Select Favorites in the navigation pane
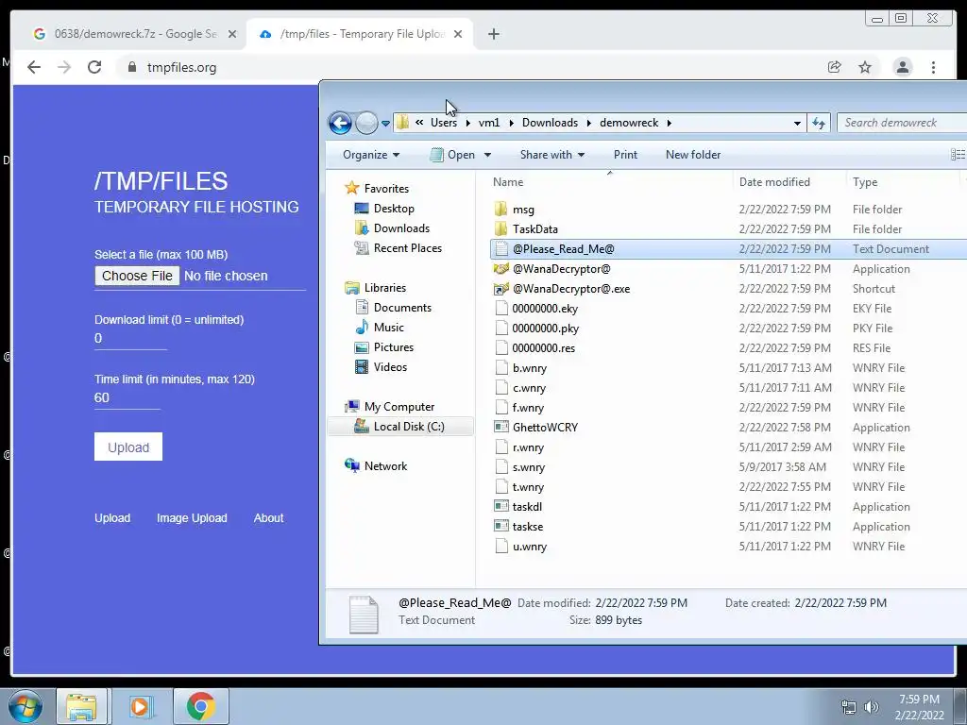This screenshot has width=967, height=725. tap(386, 189)
